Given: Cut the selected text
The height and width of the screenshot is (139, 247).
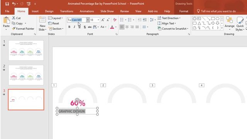Looking at the screenshot, I should pyautogui.click(x=16, y=18).
